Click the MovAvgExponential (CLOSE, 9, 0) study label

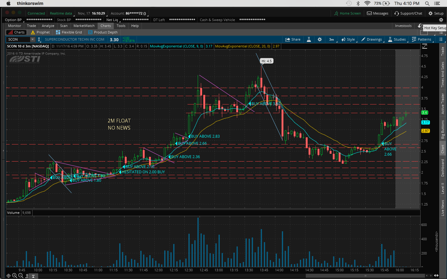[176, 46]
